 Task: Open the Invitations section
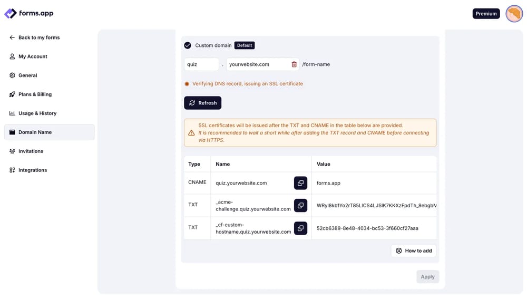(x=31, y=151)
